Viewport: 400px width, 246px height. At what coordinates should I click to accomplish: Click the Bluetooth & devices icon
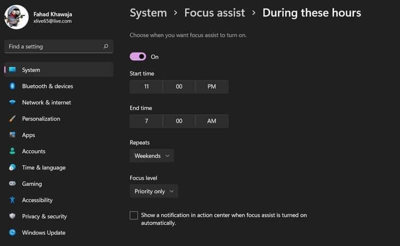click(x=12, y=86)
